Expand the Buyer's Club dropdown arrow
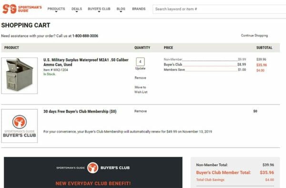Viewport: 286px width, 188px height. pyautogui.click(x=99, y=12)
